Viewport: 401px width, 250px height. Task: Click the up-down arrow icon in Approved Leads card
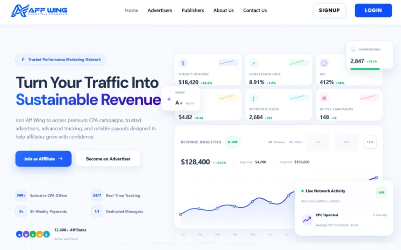click(253, 98)
